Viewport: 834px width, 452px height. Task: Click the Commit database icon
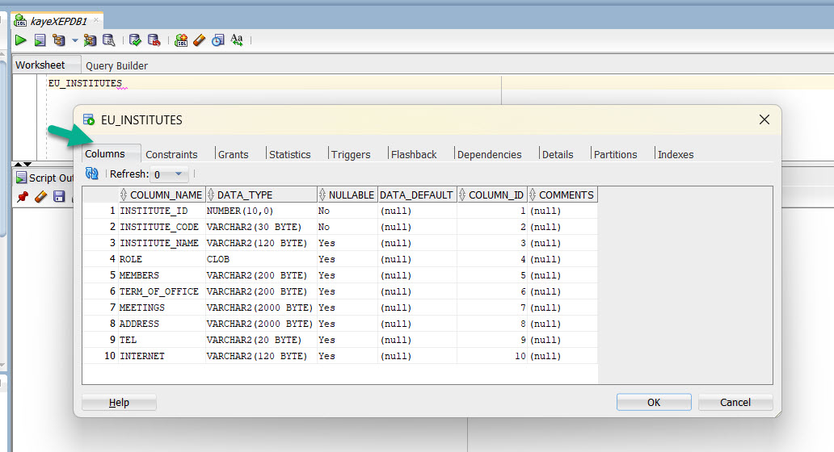coord(135,40)
